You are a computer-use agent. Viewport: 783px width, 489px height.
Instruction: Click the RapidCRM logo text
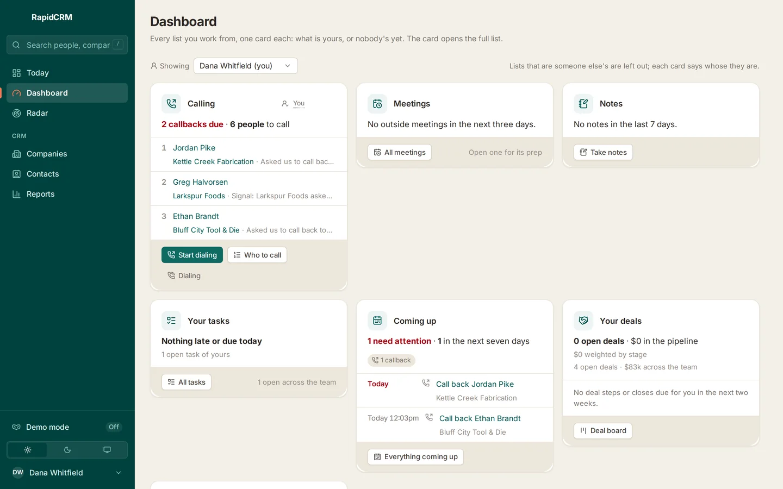52,17
